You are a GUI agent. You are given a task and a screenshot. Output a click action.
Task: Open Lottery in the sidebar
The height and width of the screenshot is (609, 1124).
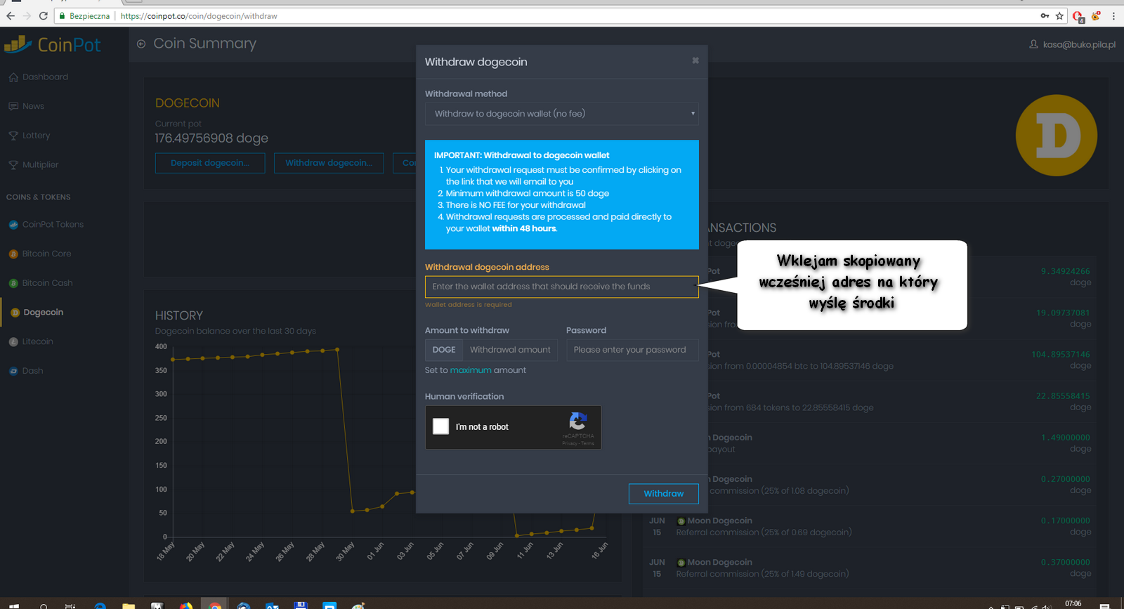tap(36, 136)
